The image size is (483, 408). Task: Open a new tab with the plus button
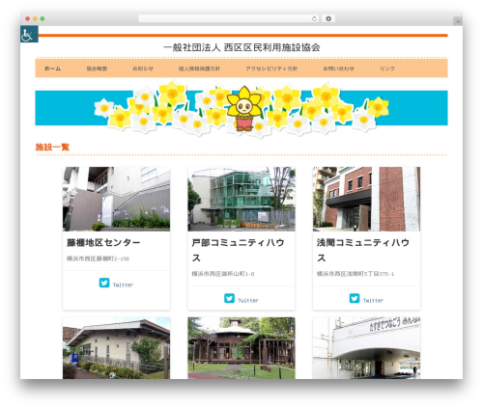pyautogui.click(x=458, y=21)
